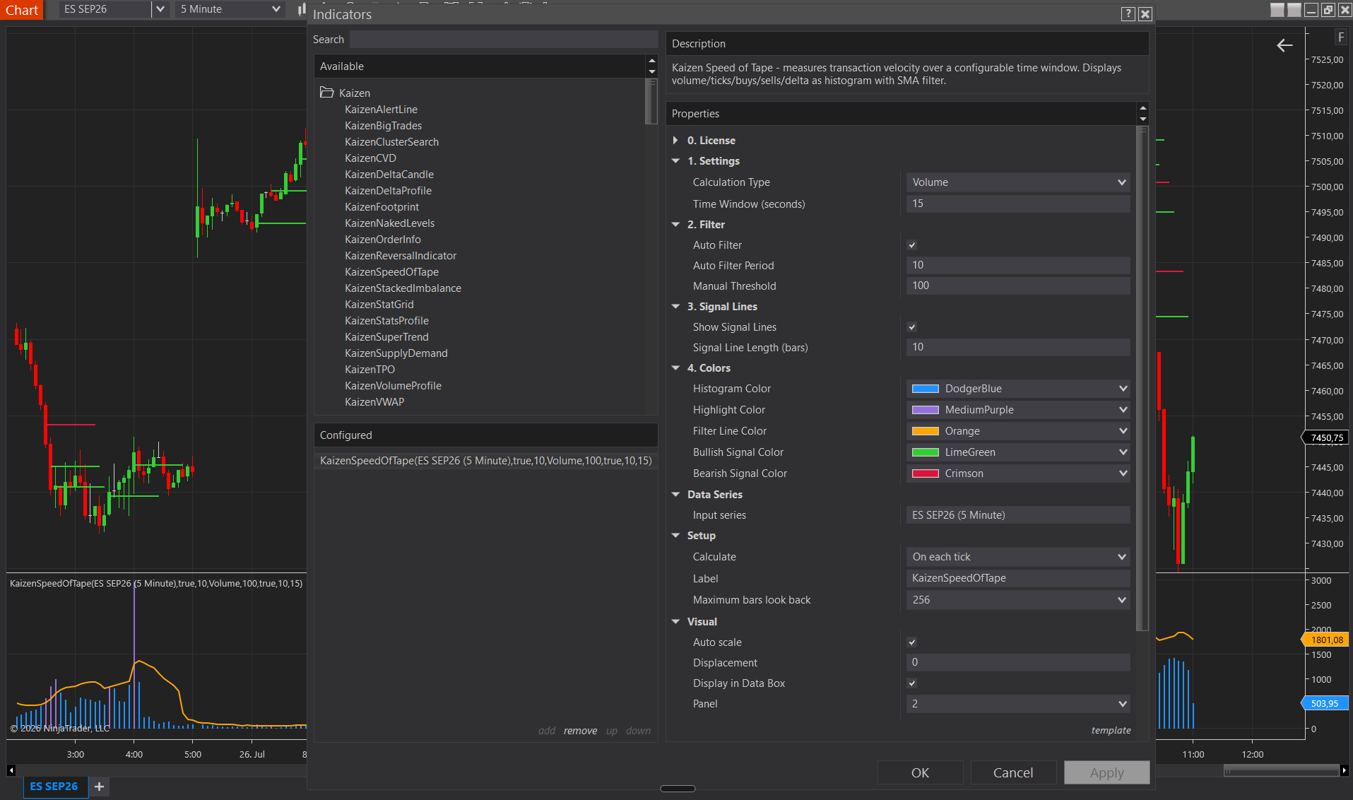Select KaizenVolumeProfile indicator
The height and width of the screenshot is (800, 1353).
point(393,386)
